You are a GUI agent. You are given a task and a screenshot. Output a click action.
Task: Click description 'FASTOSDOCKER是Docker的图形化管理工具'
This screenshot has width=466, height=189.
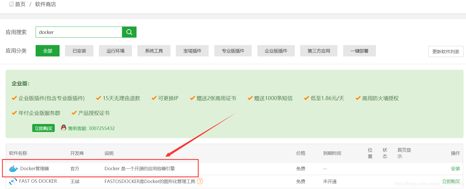[x=150, y=181]
